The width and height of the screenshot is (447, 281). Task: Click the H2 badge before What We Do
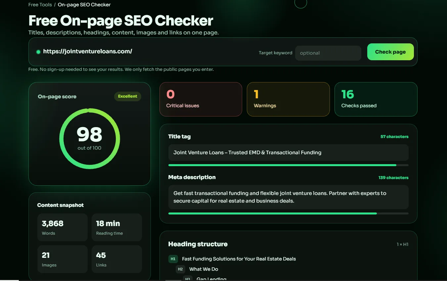(x=180, y=269)
